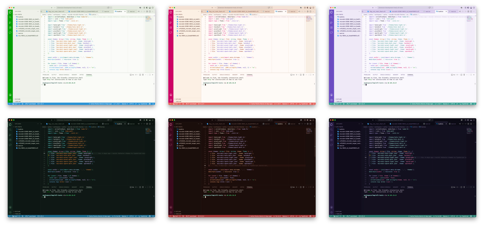Go back arrow in pink light window title bar

click(212, 7)
